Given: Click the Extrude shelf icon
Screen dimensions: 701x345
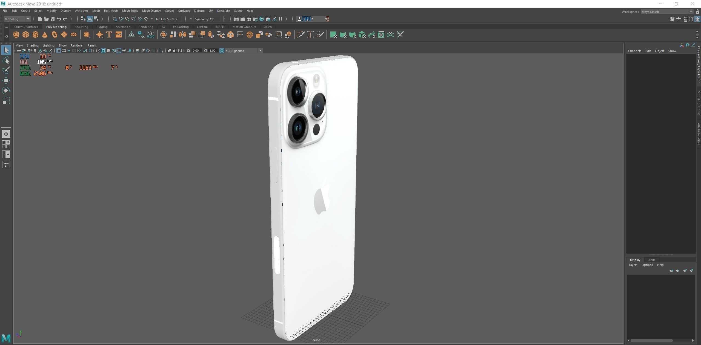Looking at the screenshot, I should pos(211,35).
